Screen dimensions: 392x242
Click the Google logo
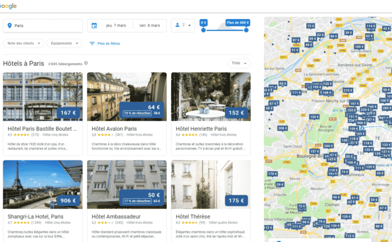pyautogui.click(x=8, y=6)
